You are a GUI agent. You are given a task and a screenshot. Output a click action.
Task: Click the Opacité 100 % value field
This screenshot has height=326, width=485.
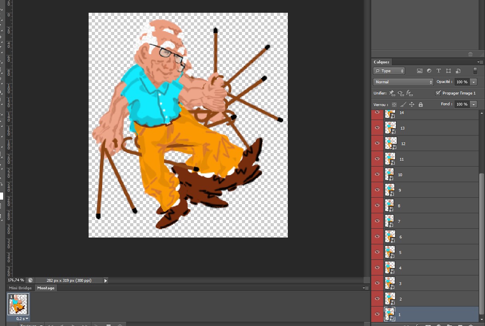(462, 82)
